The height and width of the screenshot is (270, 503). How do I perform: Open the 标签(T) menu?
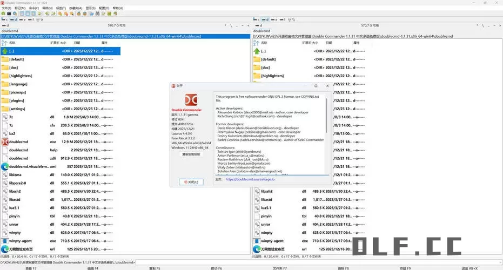(x=61, y=8)
